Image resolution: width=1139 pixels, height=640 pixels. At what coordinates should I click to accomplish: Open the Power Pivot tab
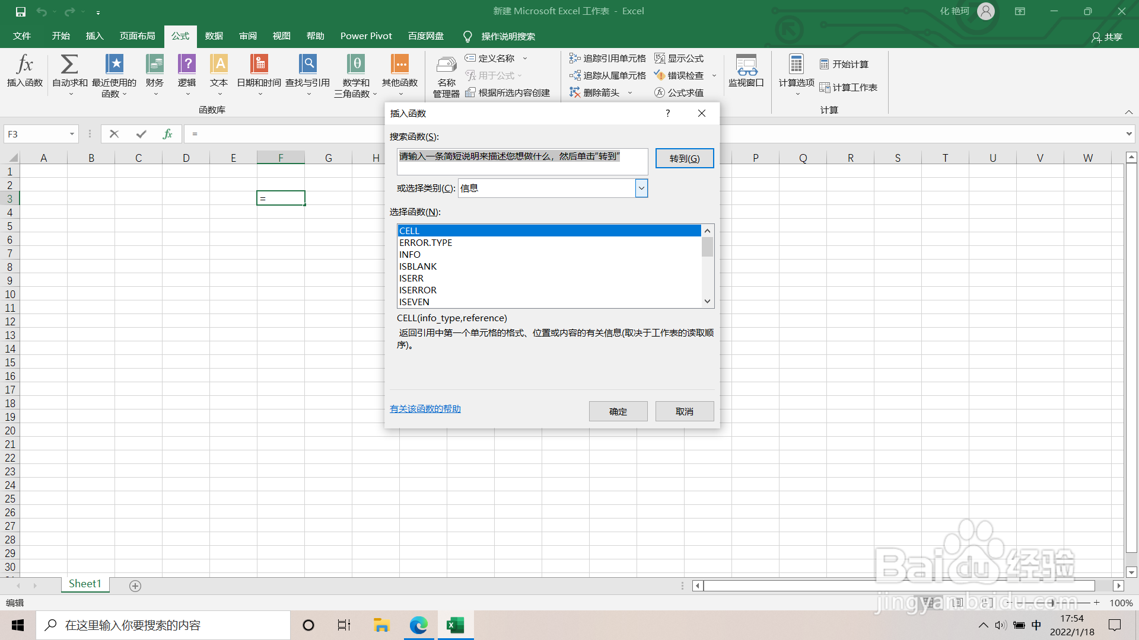(x=365, y=36)
